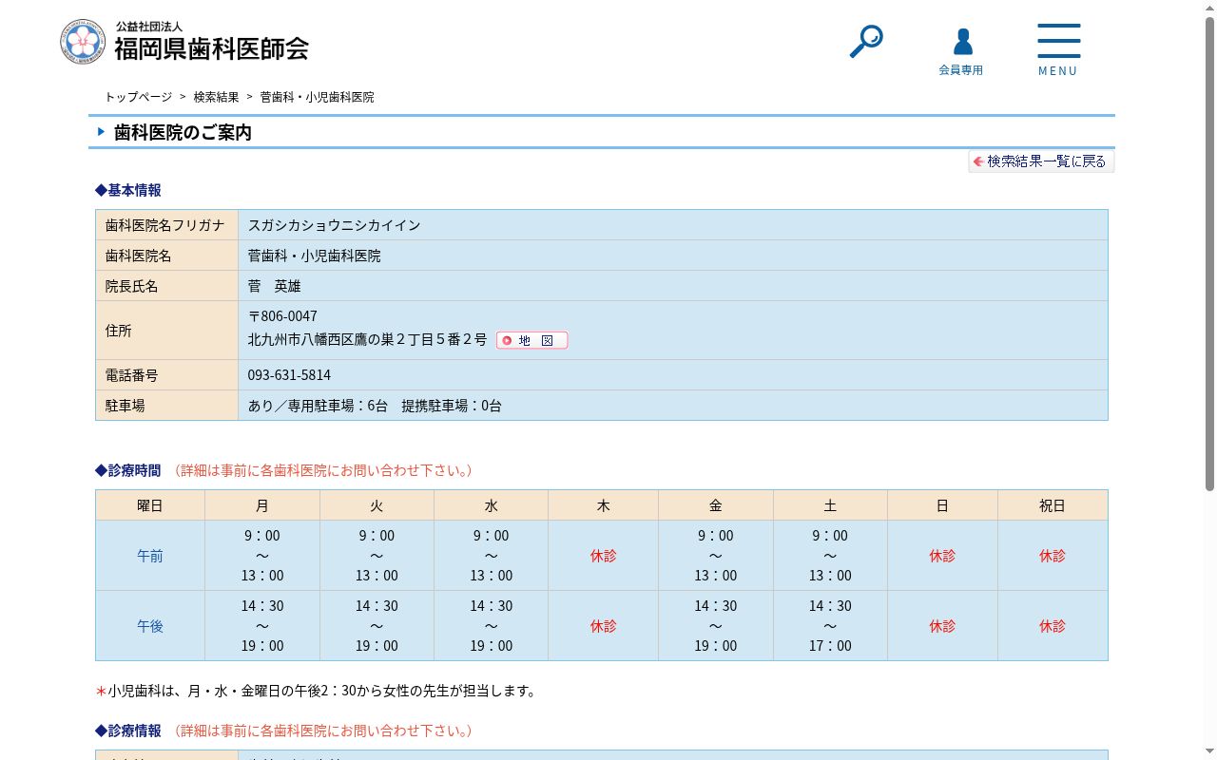Select the ◆基本情報 section heading
The height and width of the screenshot is (760, 1217).
coord(128,190)
